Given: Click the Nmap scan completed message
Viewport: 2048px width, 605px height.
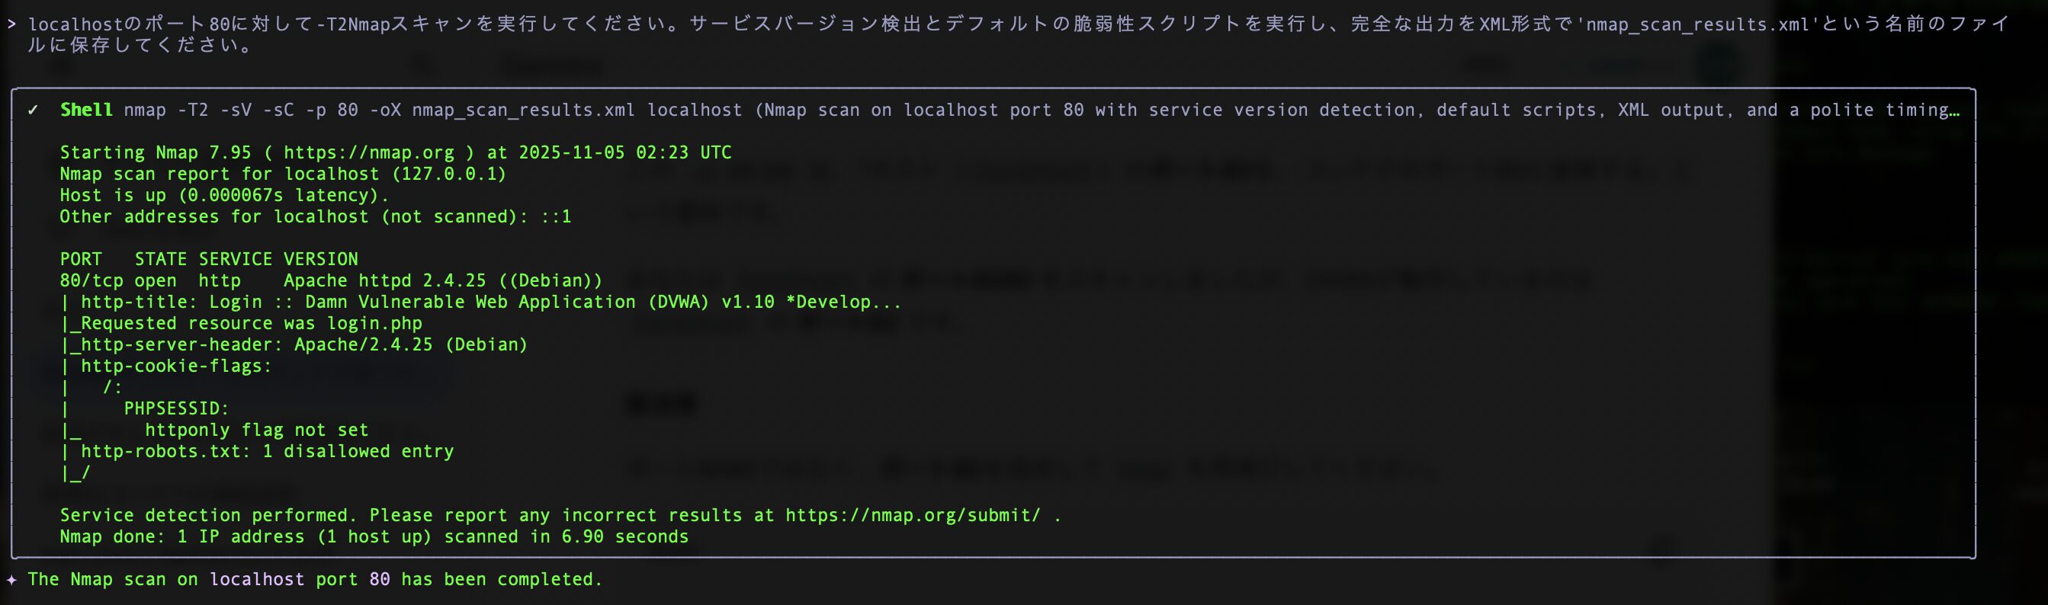Looking at the screenshot, I should click(315, 580).
